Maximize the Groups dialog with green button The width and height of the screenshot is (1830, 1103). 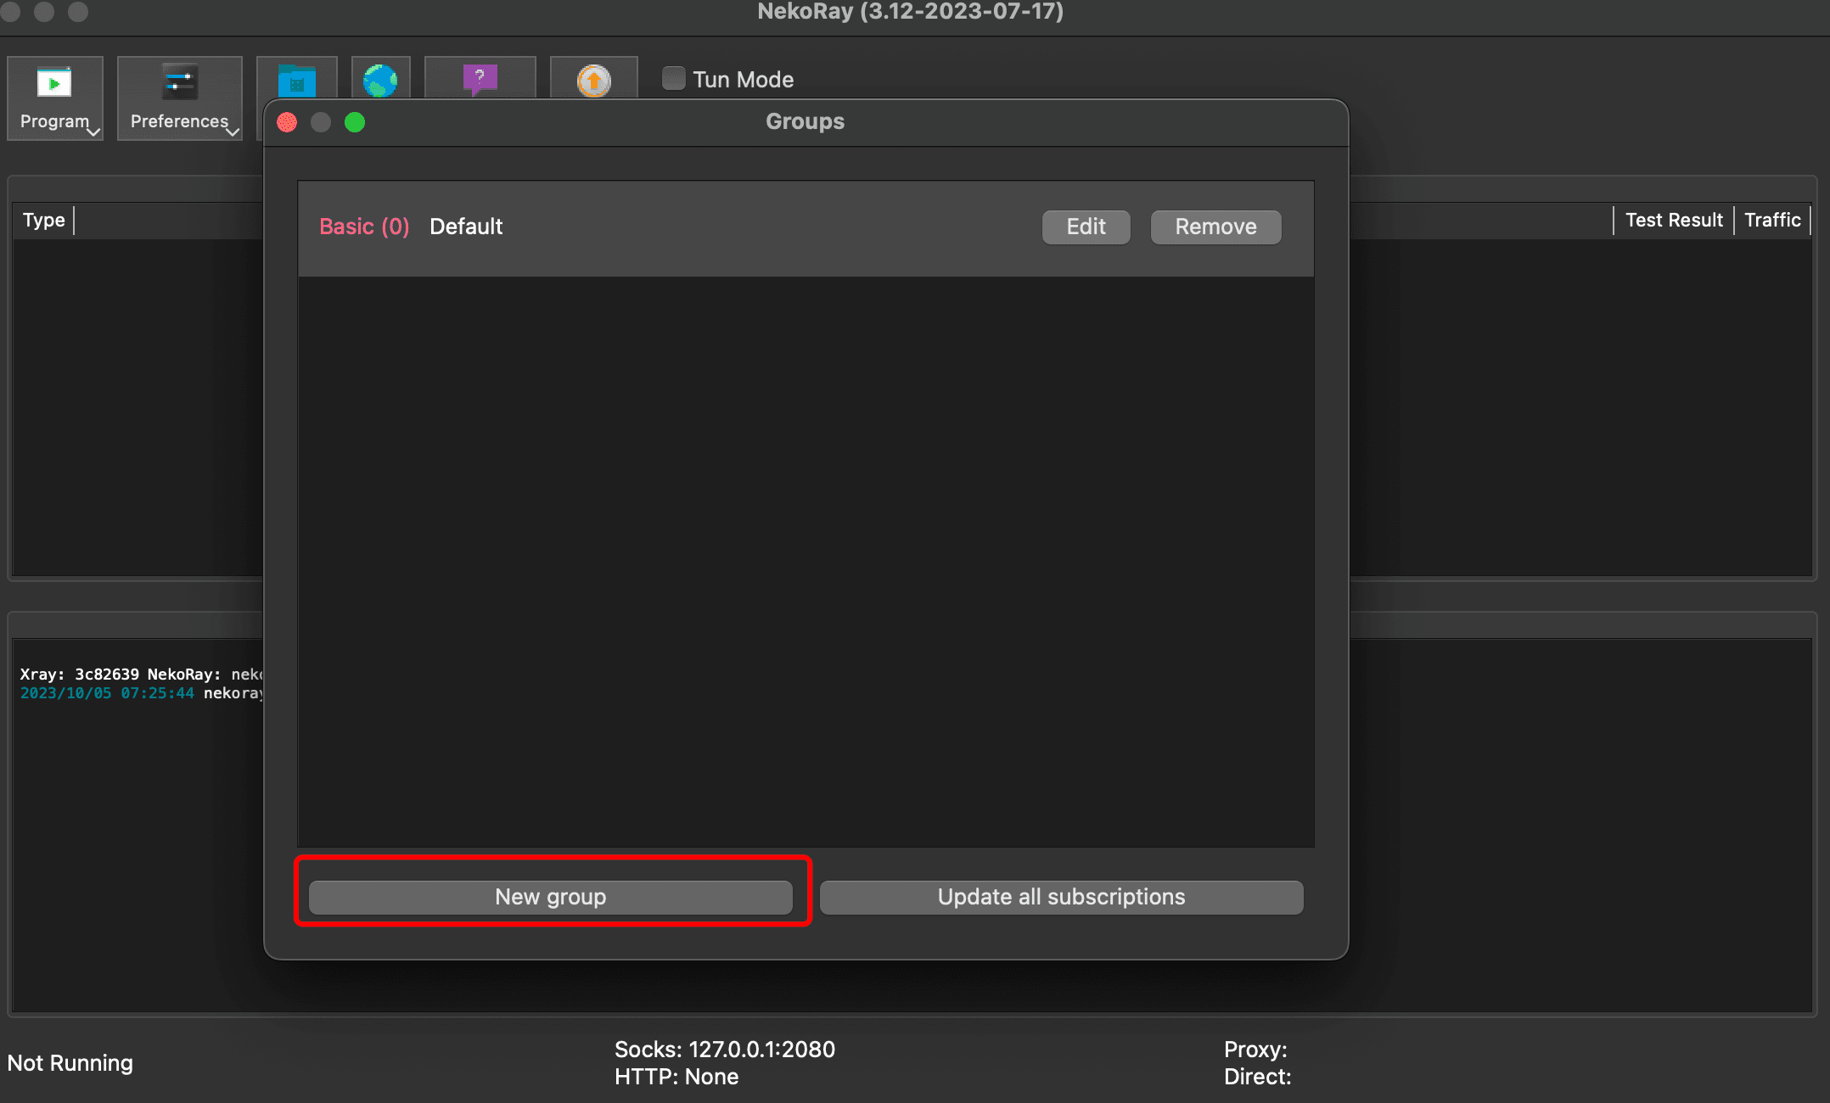[355, 122]
